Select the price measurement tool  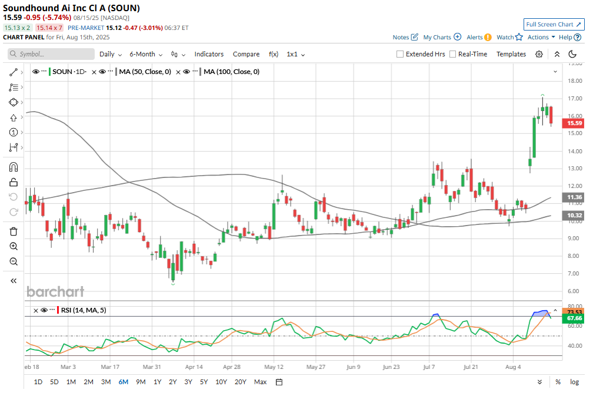click(x=14, y=147)
